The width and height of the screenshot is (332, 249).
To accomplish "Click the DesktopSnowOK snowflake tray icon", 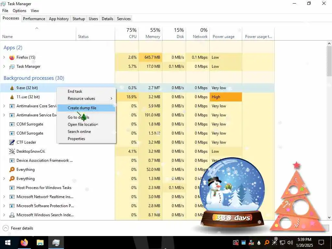I will 274,243.
